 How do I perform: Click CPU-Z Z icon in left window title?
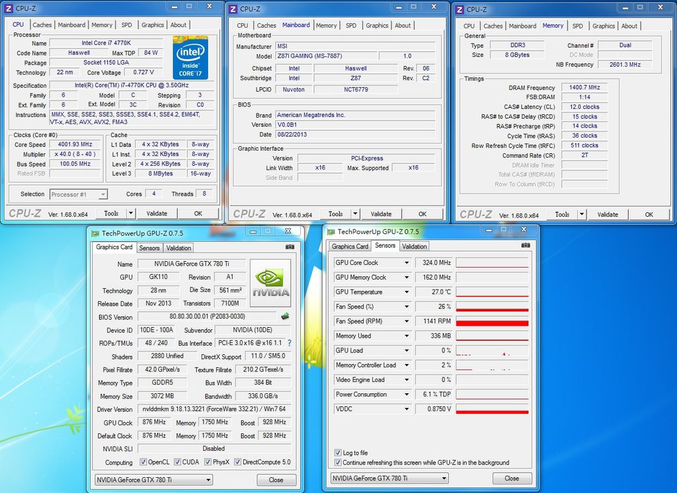click(x=8, y=8)
